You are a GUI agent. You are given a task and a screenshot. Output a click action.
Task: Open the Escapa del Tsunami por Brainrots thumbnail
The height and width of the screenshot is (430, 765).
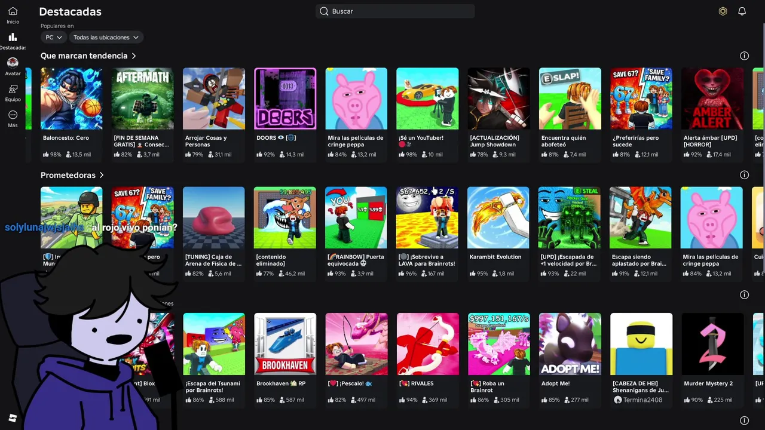pos(213,344)
